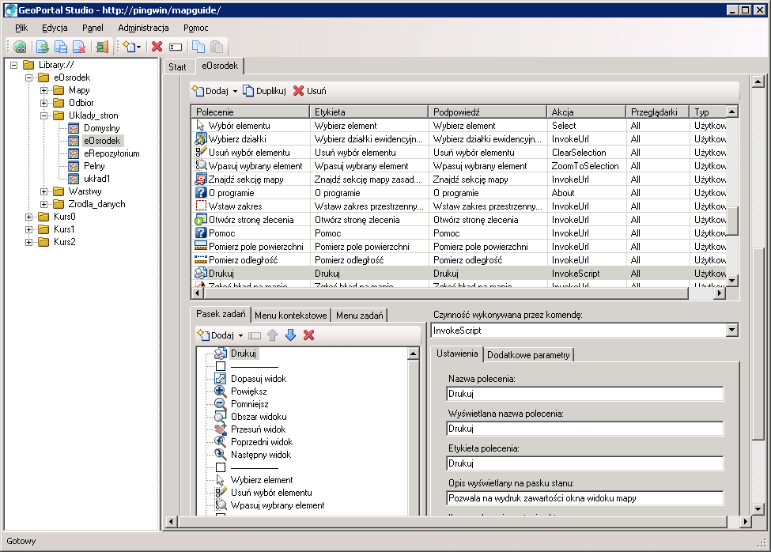This screenshot has height=552, width=771.
Task: Switch to the Start tab
Action: pyautogui.click(x=177, y=67)
